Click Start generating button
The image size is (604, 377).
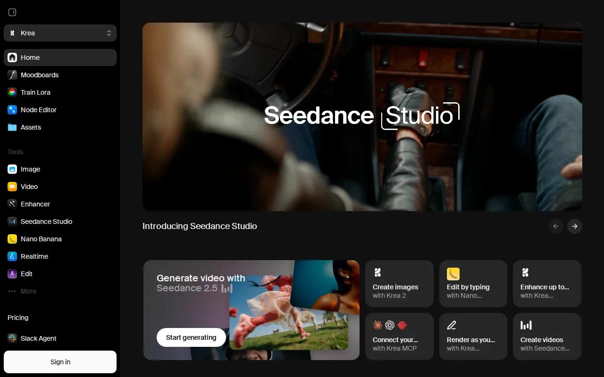(x=191, y=337)
